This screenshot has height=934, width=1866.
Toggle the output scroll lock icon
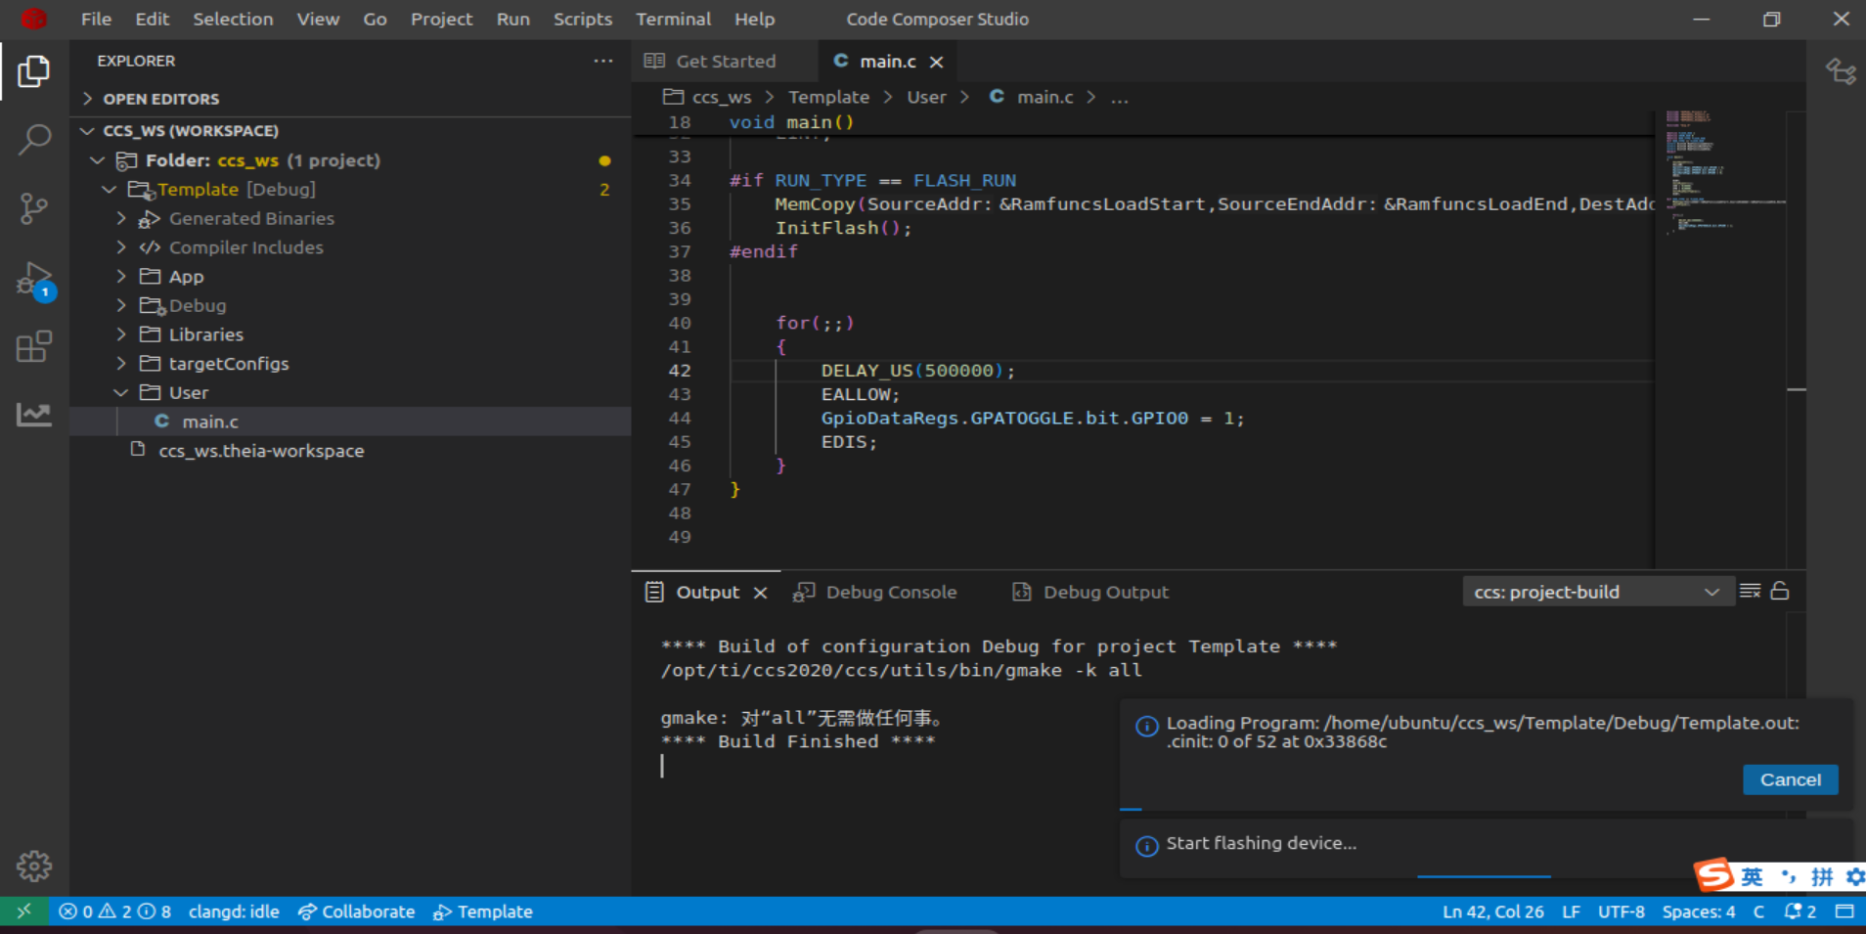[x=1780, y=591]
